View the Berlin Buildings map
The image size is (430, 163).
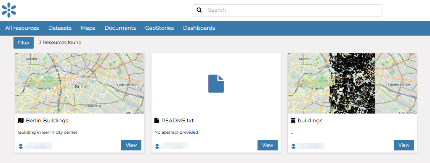[x=131, y=145]
